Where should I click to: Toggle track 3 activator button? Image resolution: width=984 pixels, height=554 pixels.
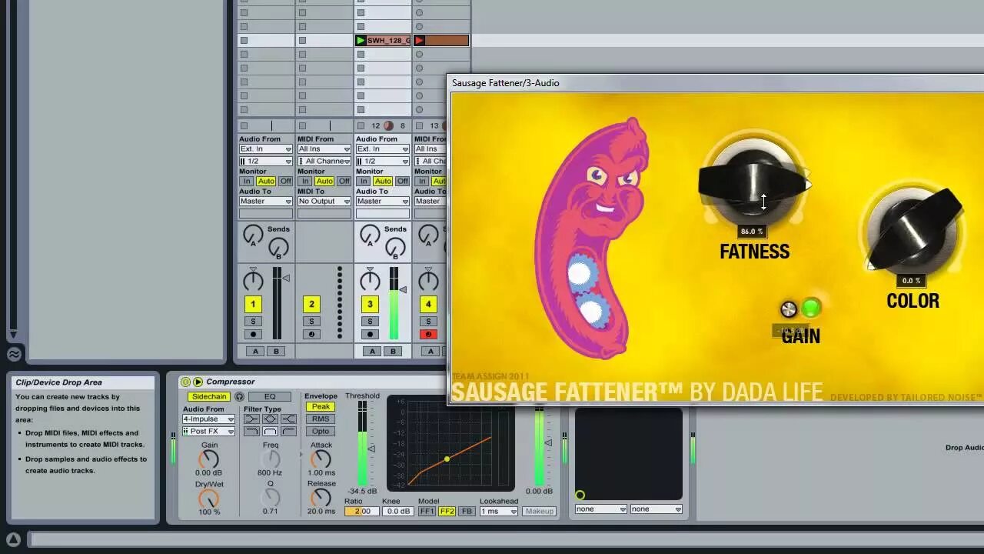point(370,305)
